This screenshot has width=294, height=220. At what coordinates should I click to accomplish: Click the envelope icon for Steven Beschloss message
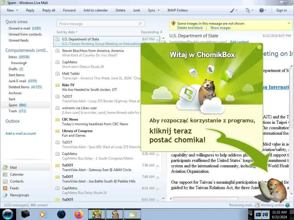[57, 51]
